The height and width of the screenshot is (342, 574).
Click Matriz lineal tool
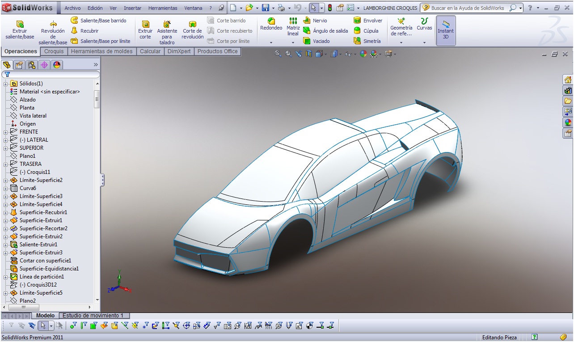(293, 27)
